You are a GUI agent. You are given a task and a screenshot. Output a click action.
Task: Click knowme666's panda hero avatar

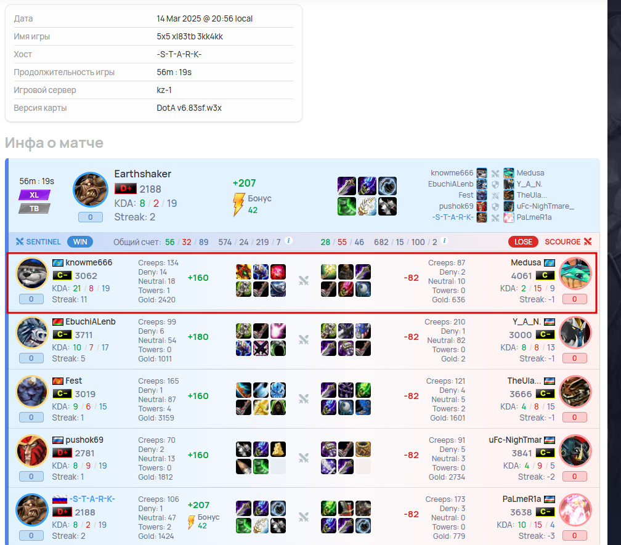pos(31,273)
